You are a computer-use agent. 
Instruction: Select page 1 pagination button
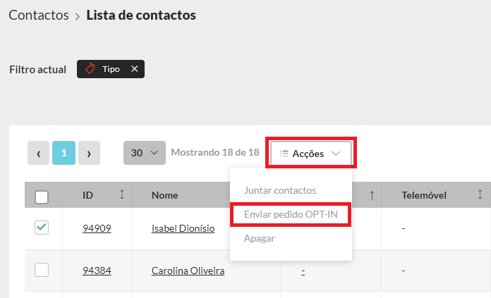pos(63,153)
